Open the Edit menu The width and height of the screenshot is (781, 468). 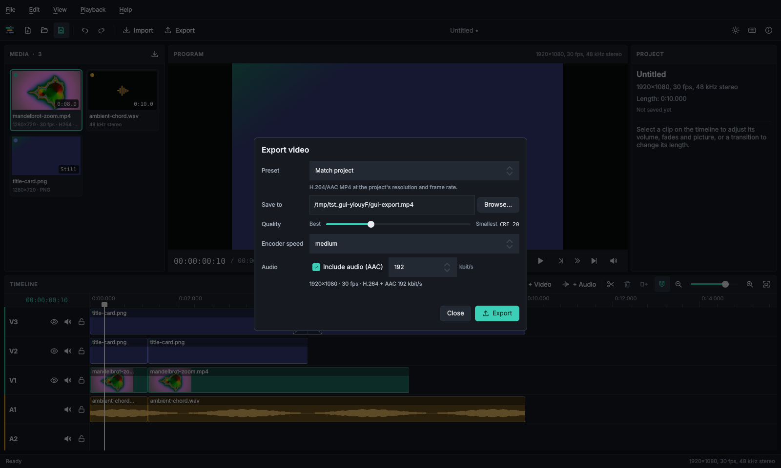[x=34, y=10]
